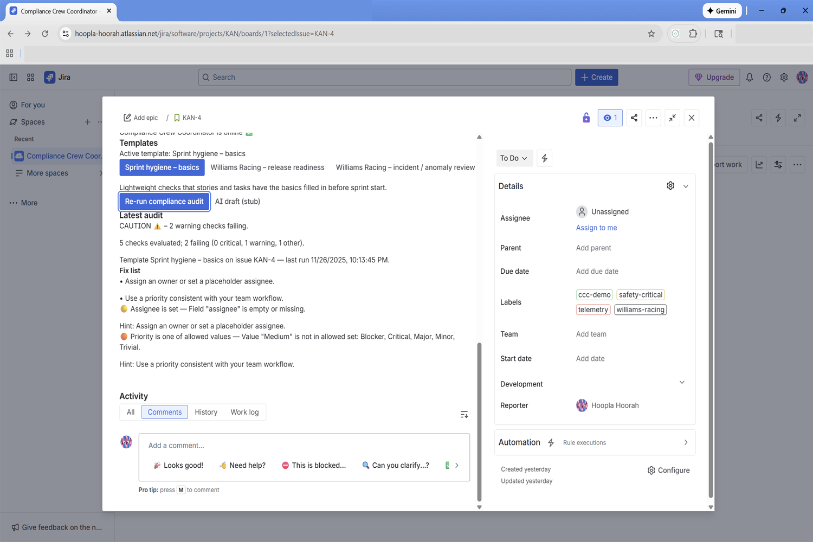The image size is (813, 542).
Task: Toggle the watch issue eye button
Action: (610, 118)
